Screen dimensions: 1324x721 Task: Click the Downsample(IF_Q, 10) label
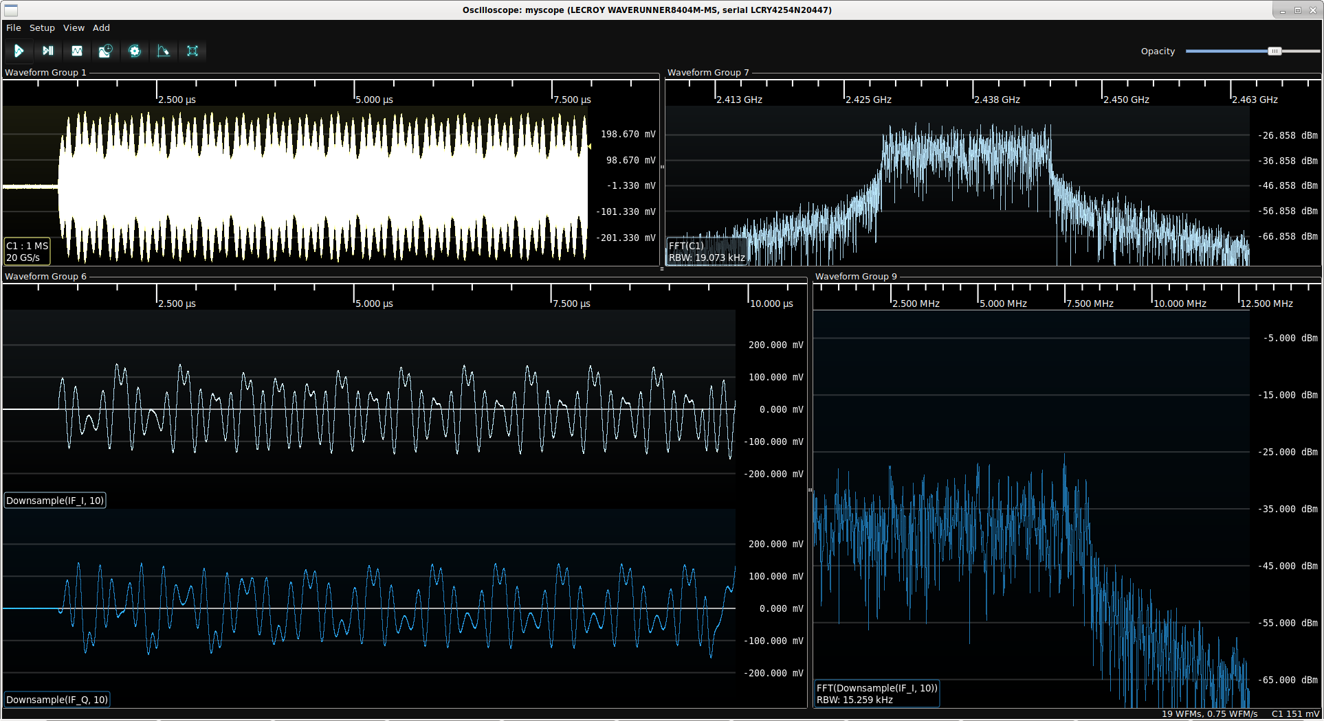(57, 700)
